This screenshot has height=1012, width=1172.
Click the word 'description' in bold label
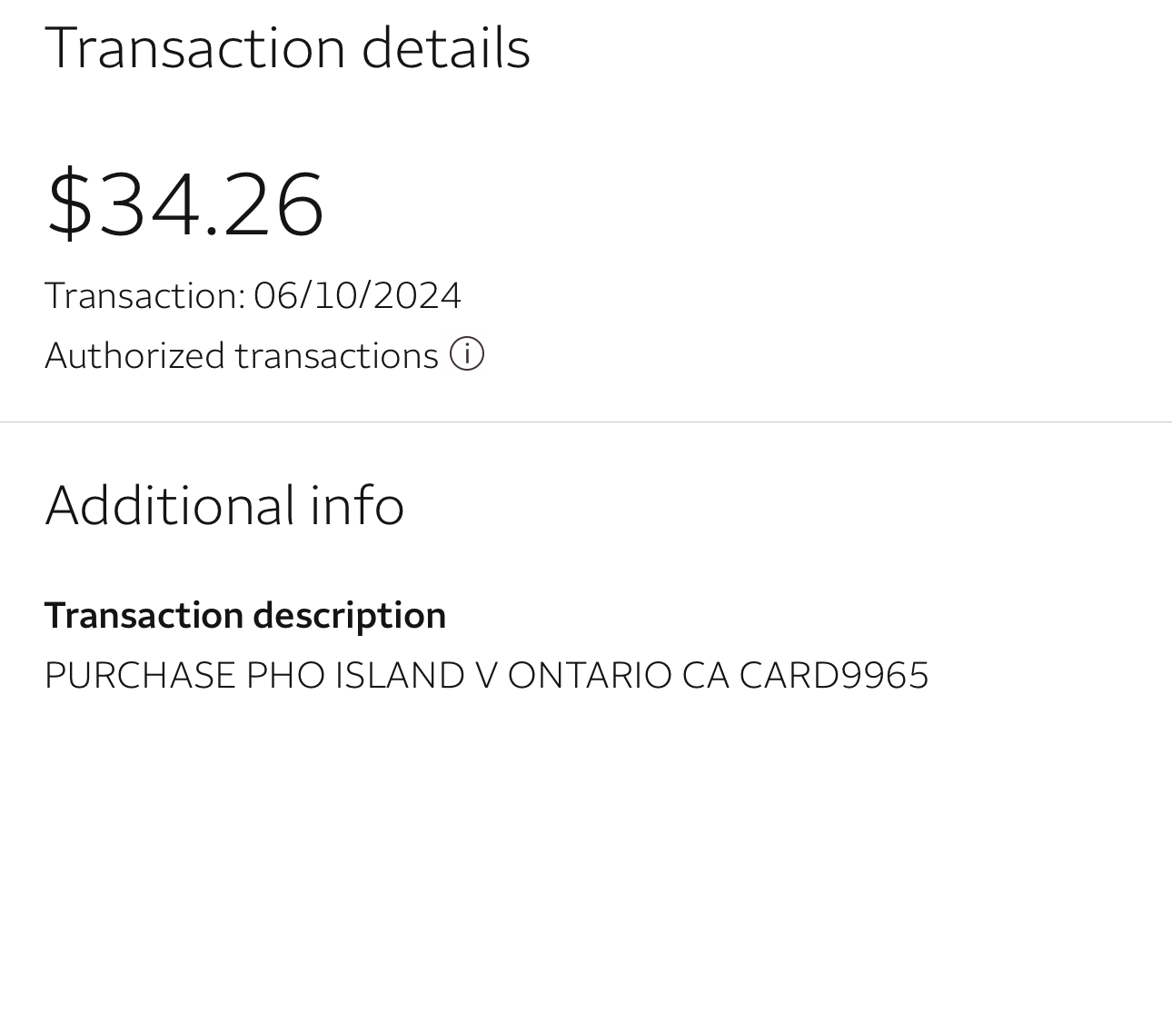click(350, 615)
